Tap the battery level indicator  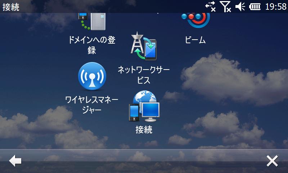(x=255, y=7)
